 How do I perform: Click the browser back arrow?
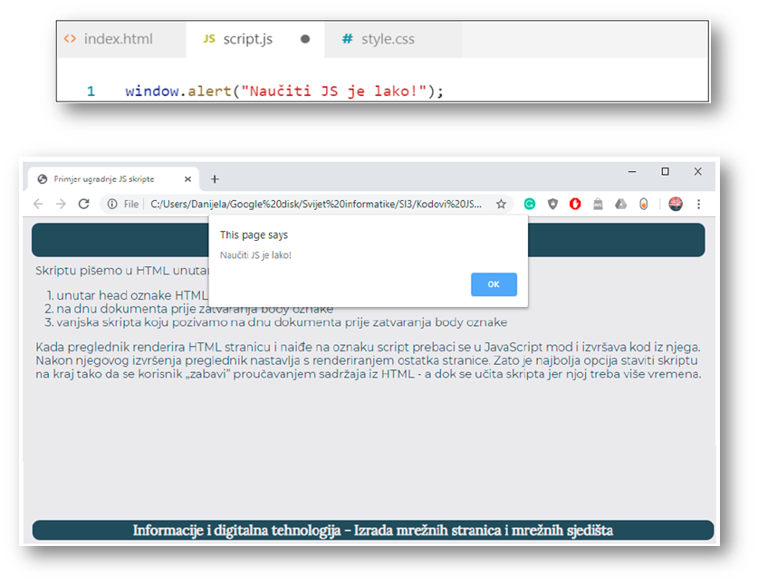[38, 204]
